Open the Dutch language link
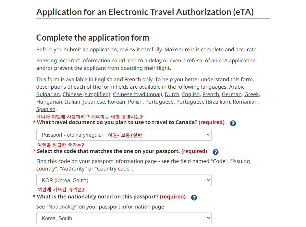Image resolution: width=306 pixels, height=227 pixels. (x=172, y=94)
